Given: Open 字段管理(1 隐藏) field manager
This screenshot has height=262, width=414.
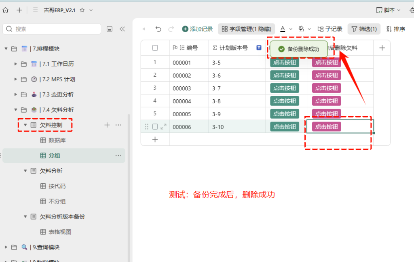Looking at the screenshot, I should 246,29.
